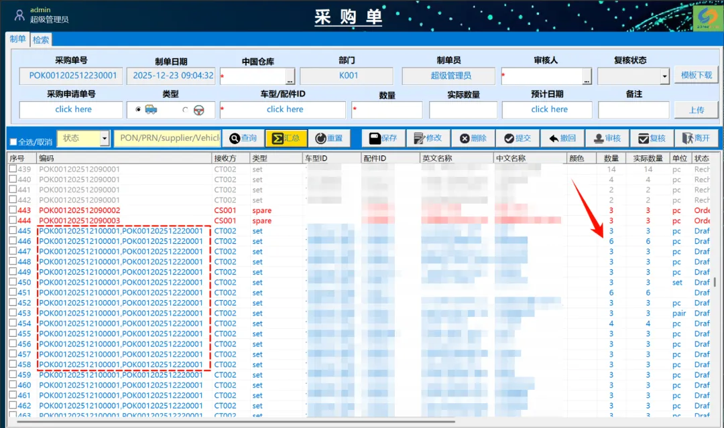Click the 英文名称 column header
The image size is (724, 428).
coord(457,158)
